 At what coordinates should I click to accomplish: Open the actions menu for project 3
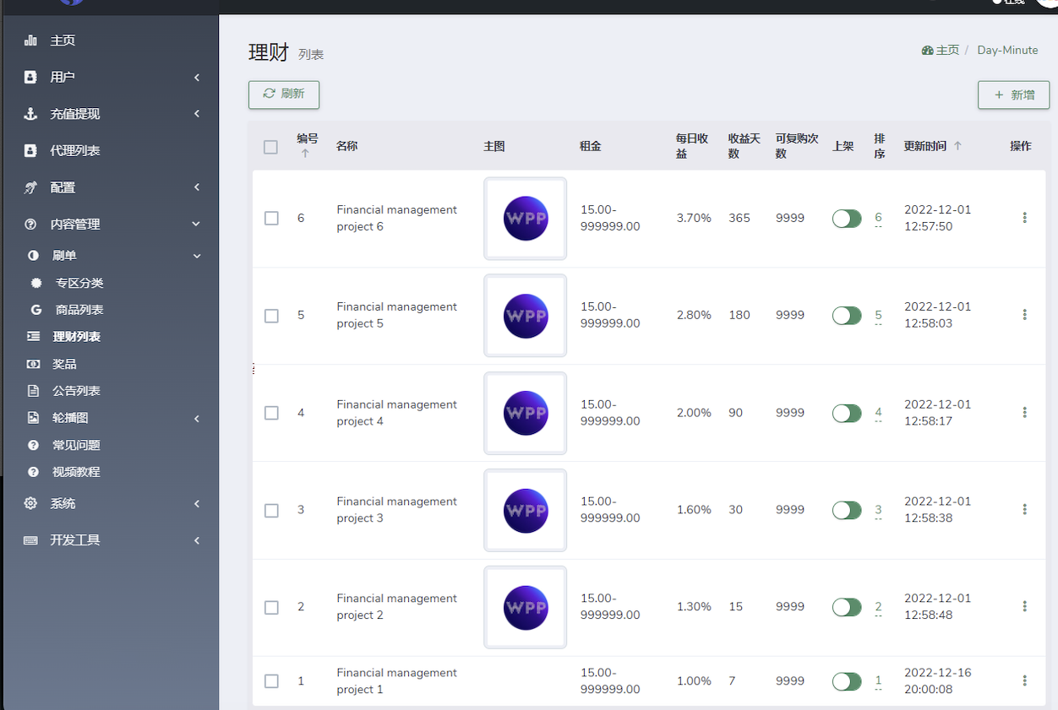click(1024, 510)
